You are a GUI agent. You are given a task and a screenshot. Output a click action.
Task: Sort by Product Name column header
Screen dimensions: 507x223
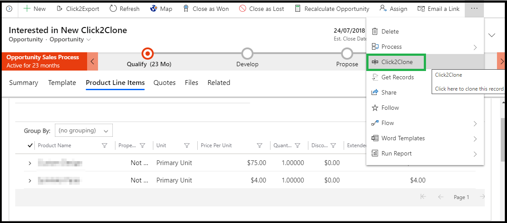(54, 145)
